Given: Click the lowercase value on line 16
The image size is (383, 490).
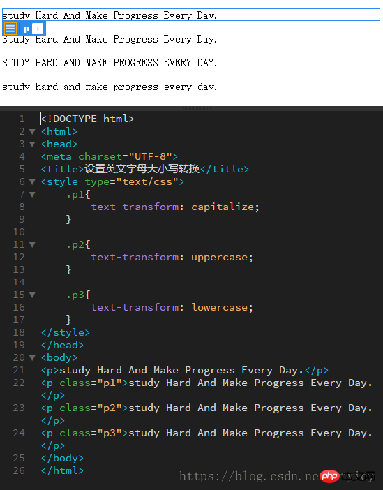Looking at the screenshot, I should pyautogui.click(x=219, y=307).
